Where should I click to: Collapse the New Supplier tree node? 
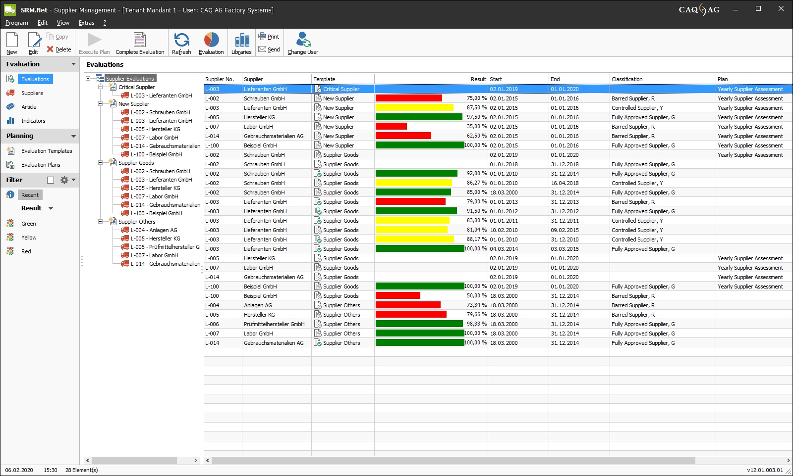coord(101,104)
